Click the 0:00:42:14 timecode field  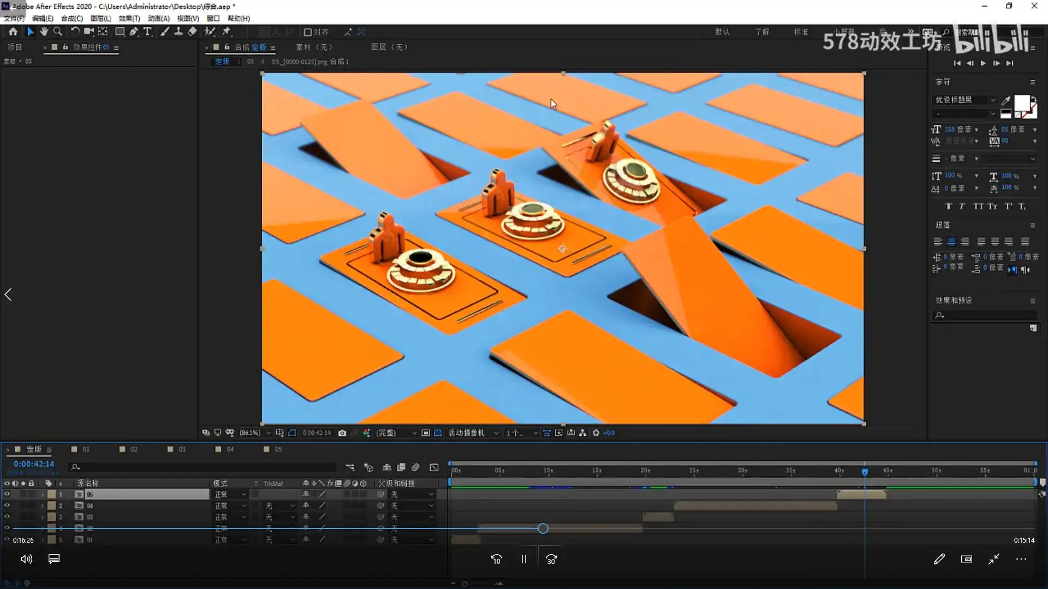click(34, 464)
